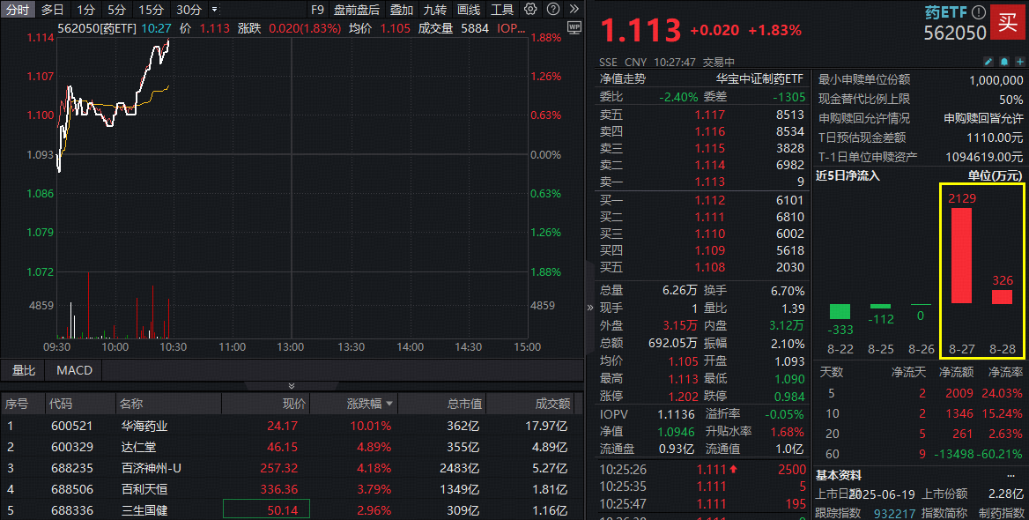Screen dimensions: 1029x520
Task: Switch on the F9 view
Action: pos(317,10)
